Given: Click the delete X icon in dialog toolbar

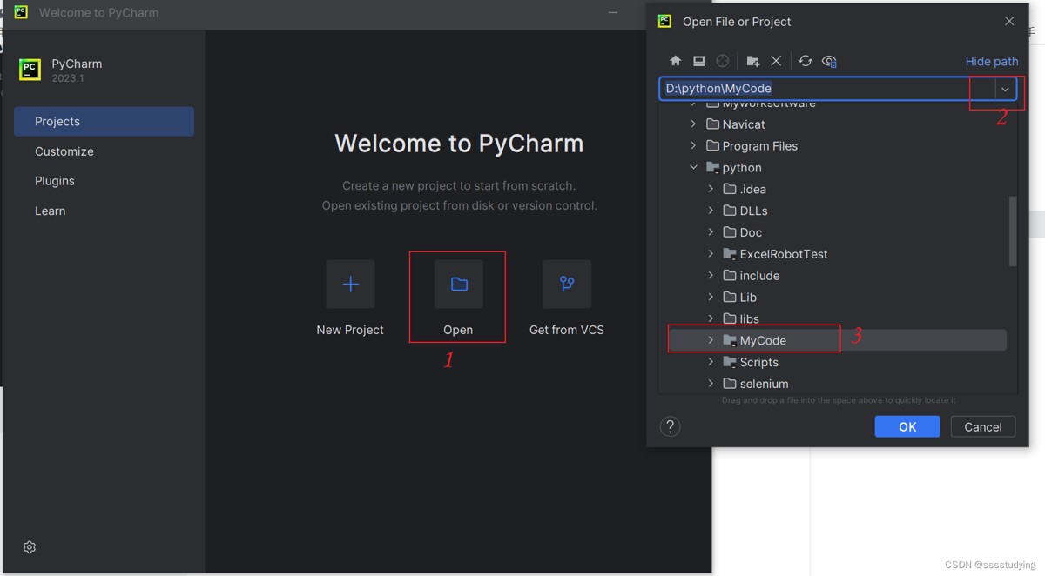Looking at the screenshot, I should pos(776,61).
